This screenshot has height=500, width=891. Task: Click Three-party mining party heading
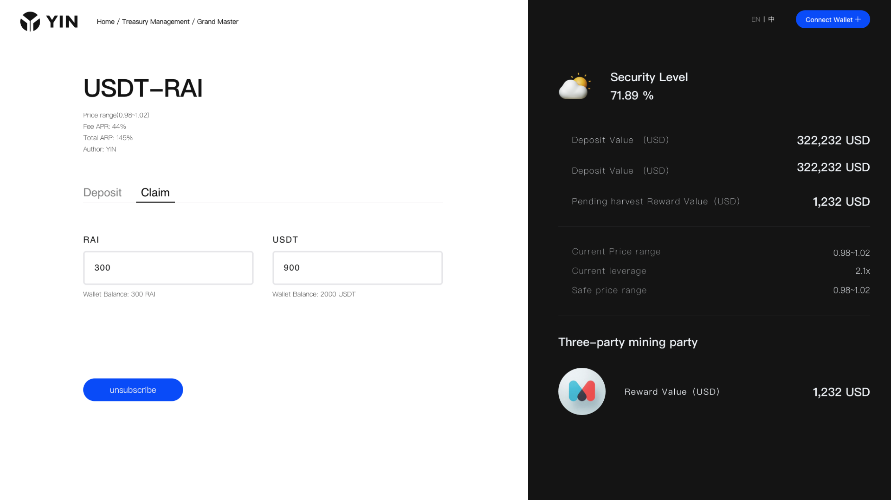[x=628, y=342]
